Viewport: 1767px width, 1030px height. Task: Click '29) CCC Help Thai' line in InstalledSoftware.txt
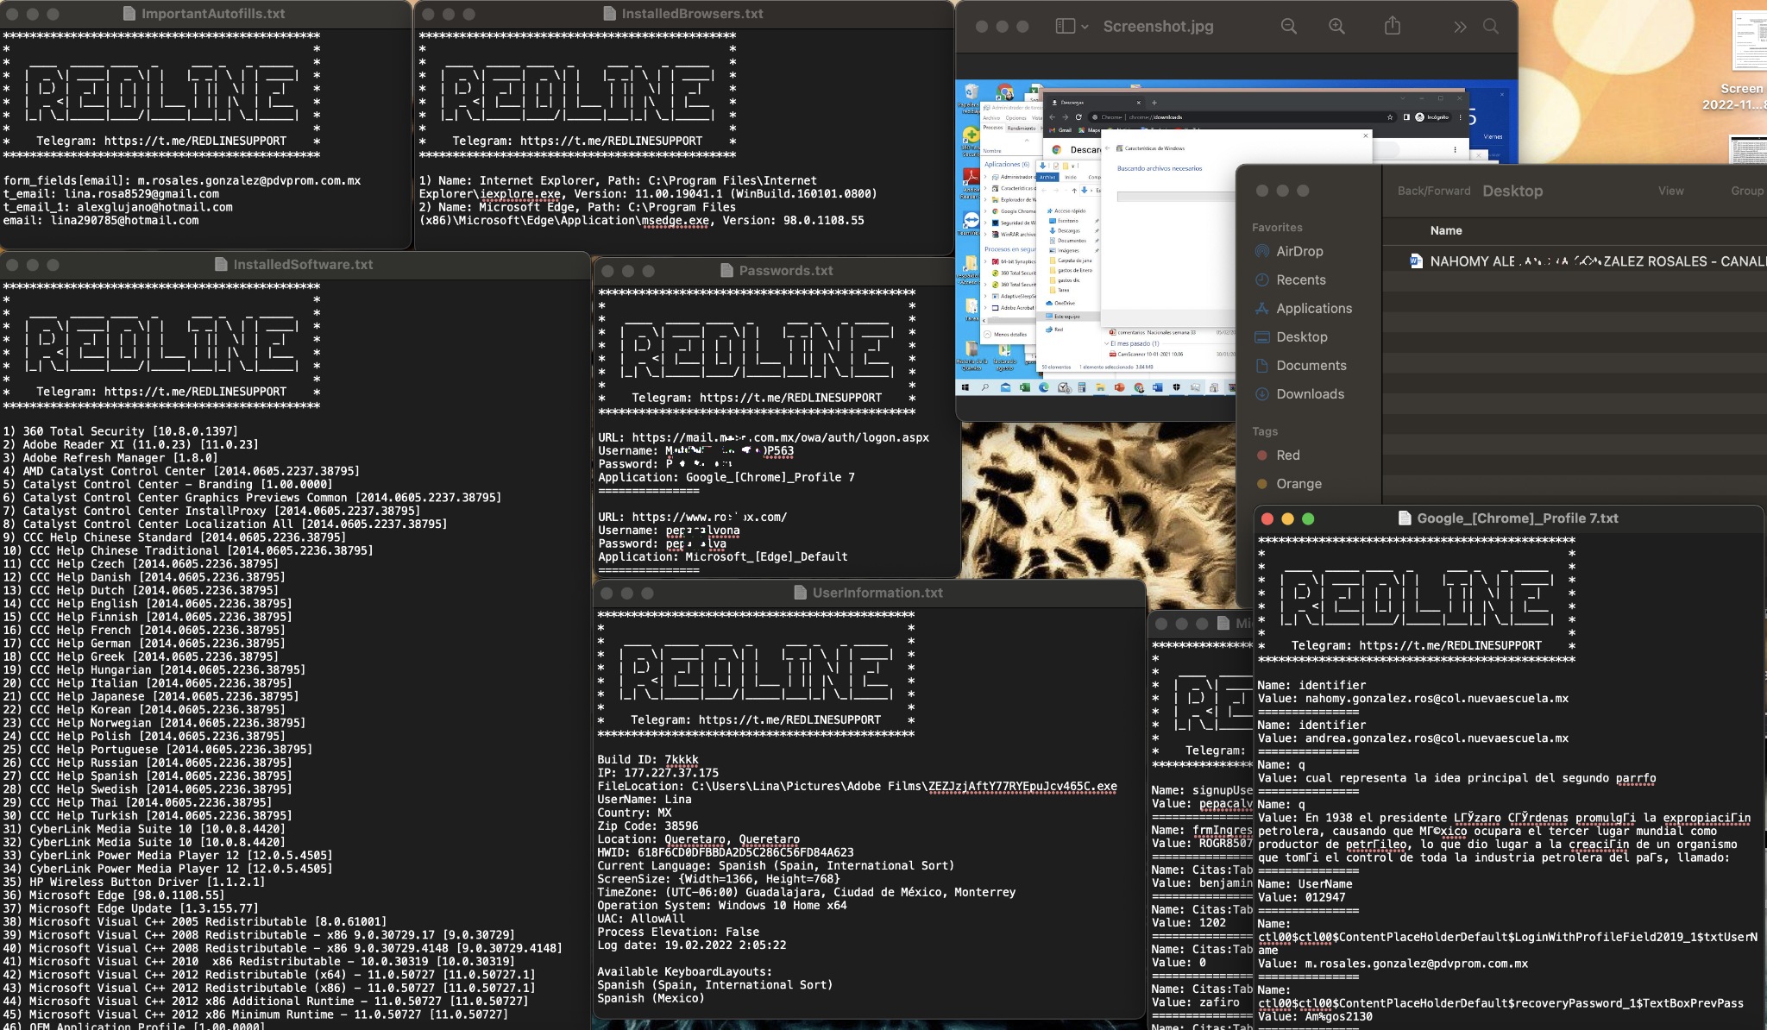pos(137,802)
